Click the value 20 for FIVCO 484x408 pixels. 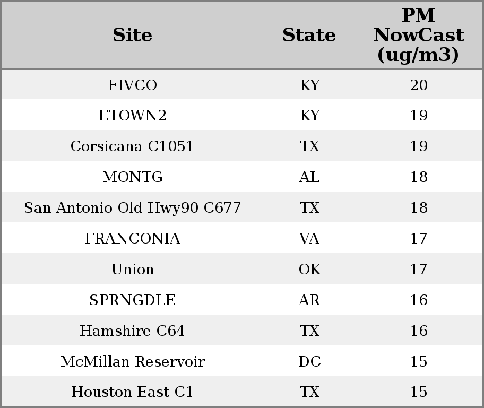point(419,85)
